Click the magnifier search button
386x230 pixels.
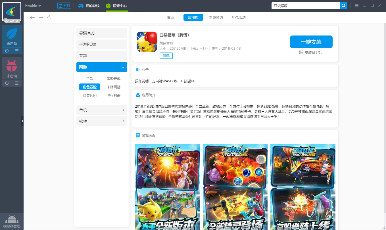(x=344, y=6)
